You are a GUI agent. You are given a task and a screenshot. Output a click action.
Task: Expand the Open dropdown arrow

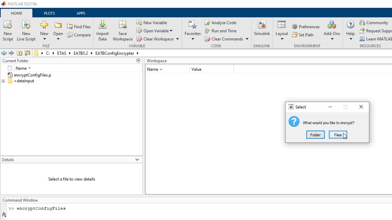(x=58, y=39)
